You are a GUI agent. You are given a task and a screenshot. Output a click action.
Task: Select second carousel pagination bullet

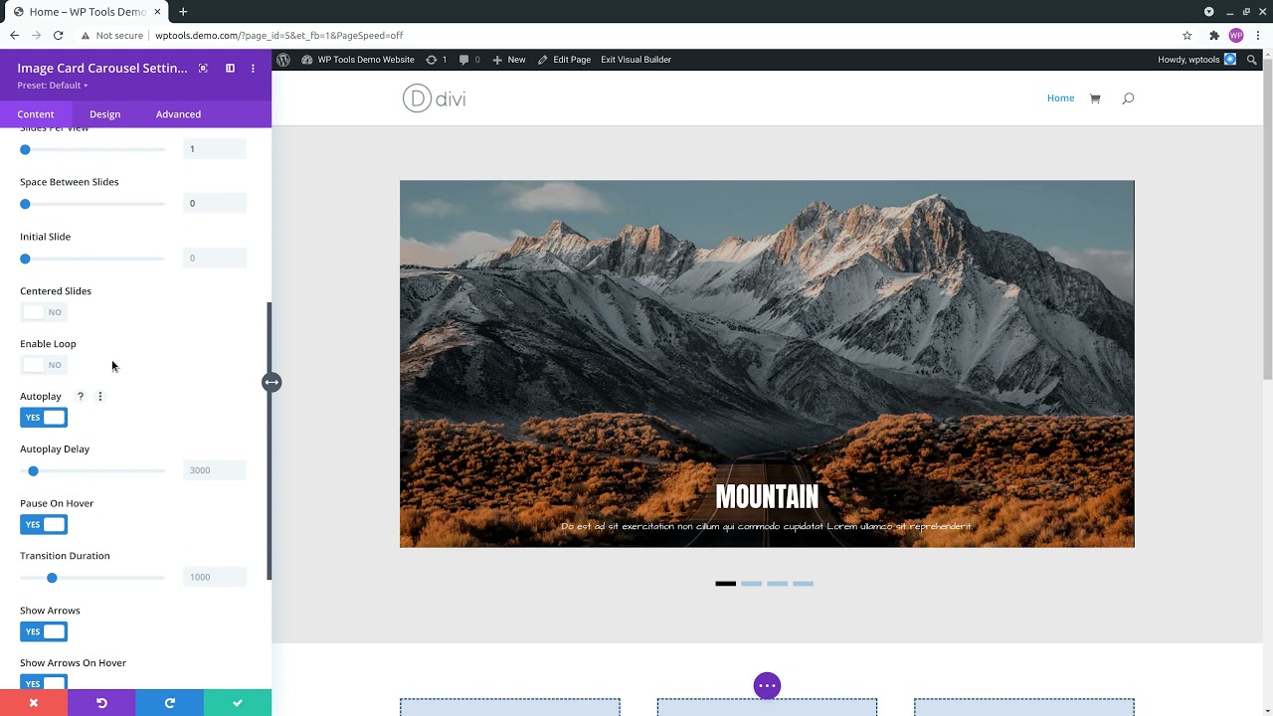point(752,584)
